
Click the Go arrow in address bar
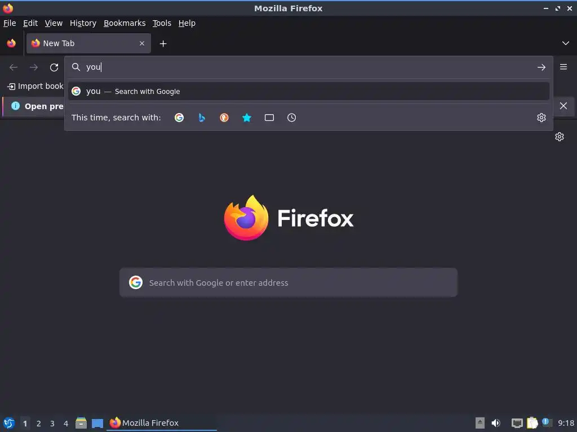click(542, 67)
